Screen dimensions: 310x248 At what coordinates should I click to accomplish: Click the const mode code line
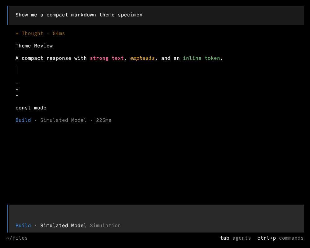[31, 108]
